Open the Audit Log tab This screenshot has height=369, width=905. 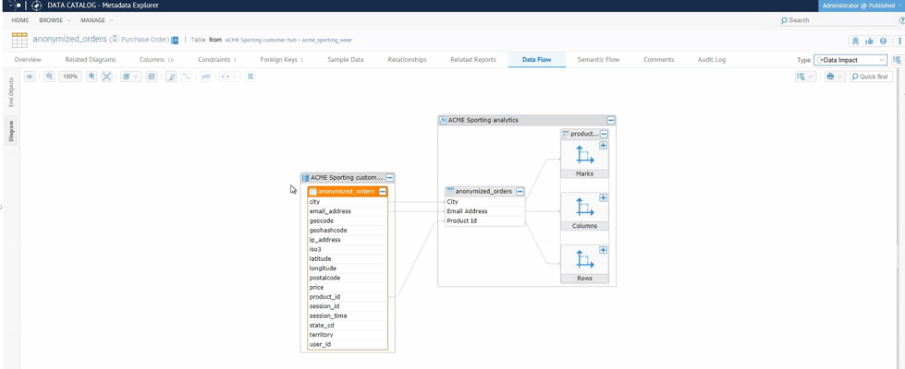pyautogui.click(x=712, y=60)
